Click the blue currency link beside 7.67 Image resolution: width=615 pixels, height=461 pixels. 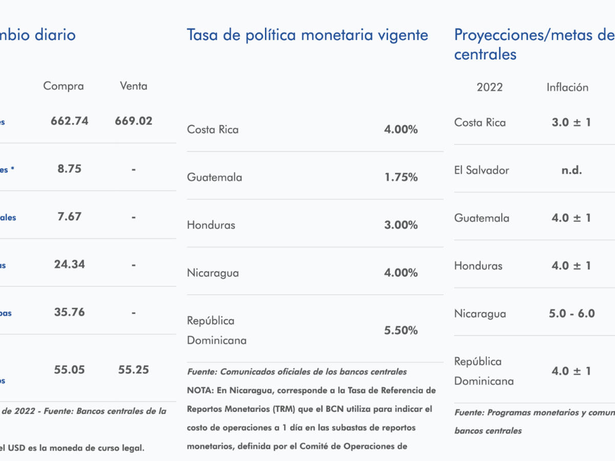pos(8,217)
